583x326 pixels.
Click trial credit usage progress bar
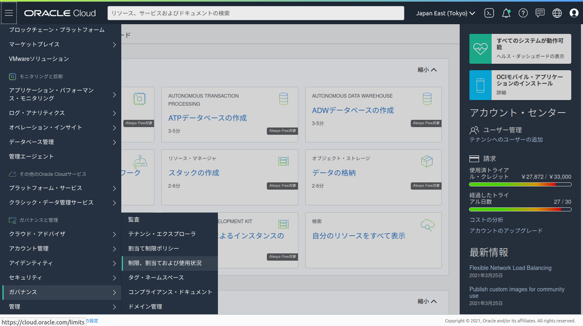(x=520, y=184)
